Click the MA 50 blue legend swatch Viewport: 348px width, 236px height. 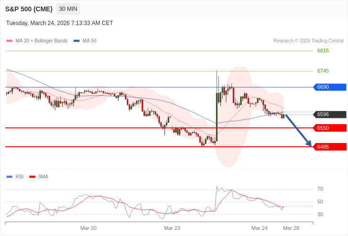coord(76,41)
